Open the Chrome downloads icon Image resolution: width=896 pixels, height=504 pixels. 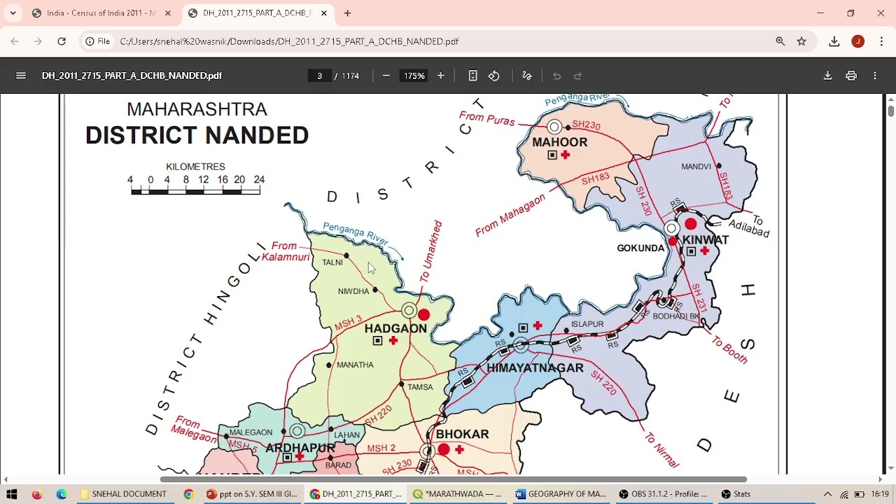click(x=834, y=41)
